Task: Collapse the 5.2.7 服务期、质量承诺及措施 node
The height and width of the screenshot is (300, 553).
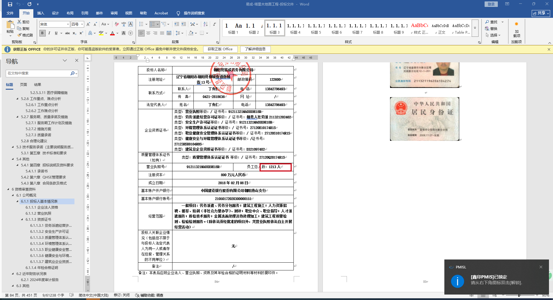Action: (18, 117)
